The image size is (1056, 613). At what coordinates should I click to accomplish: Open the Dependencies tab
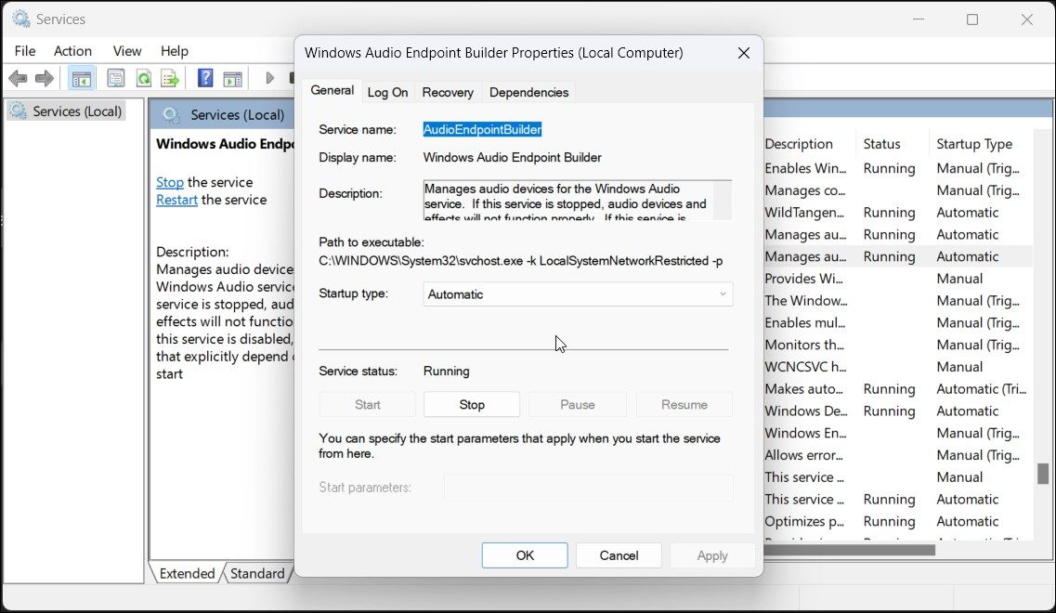pos(528,92)
